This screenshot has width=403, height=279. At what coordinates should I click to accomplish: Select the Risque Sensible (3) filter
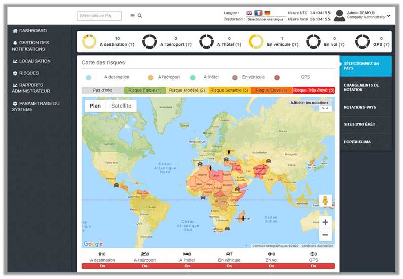[x=229, y=90]
